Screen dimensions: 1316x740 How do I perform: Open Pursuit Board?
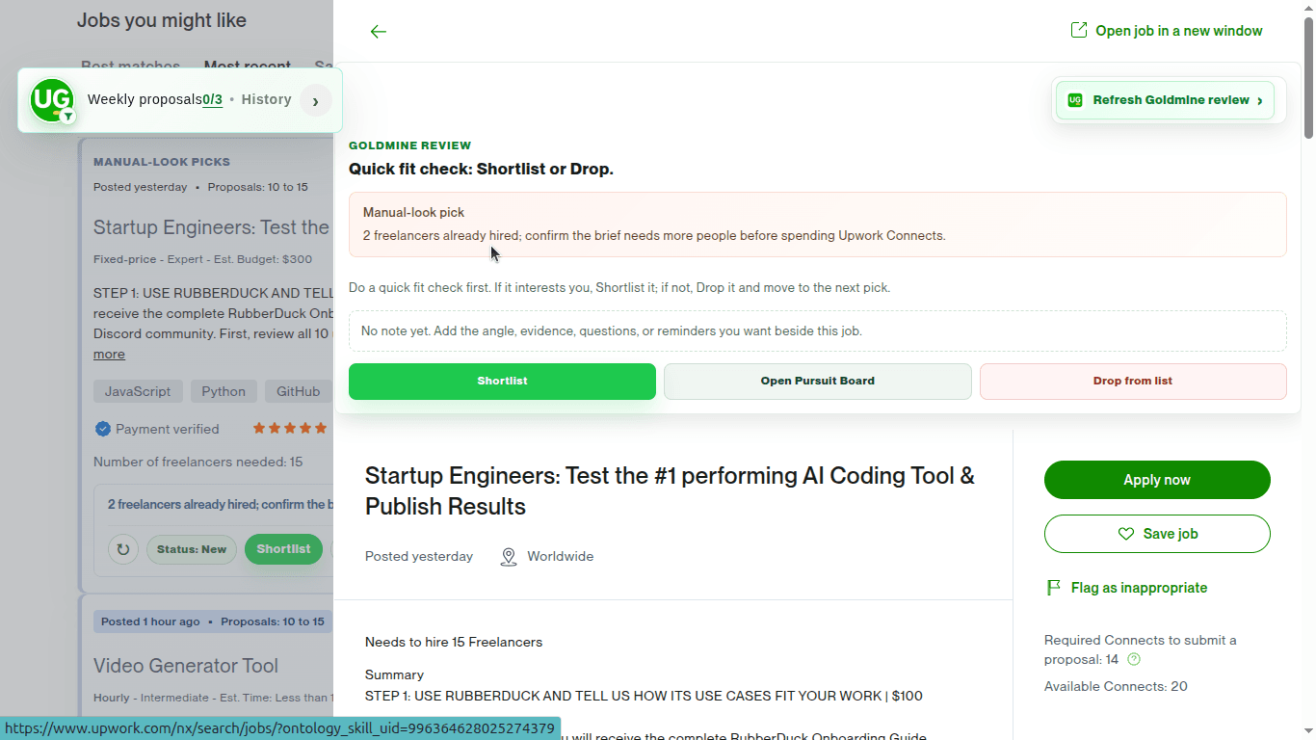pyautogui.click(x=817, y=381)
